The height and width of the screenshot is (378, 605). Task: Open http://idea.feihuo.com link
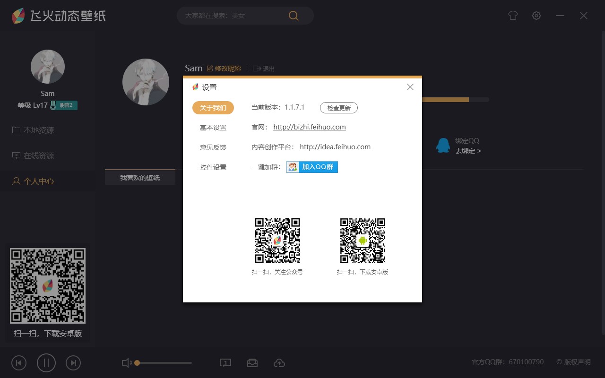(335, 147)
